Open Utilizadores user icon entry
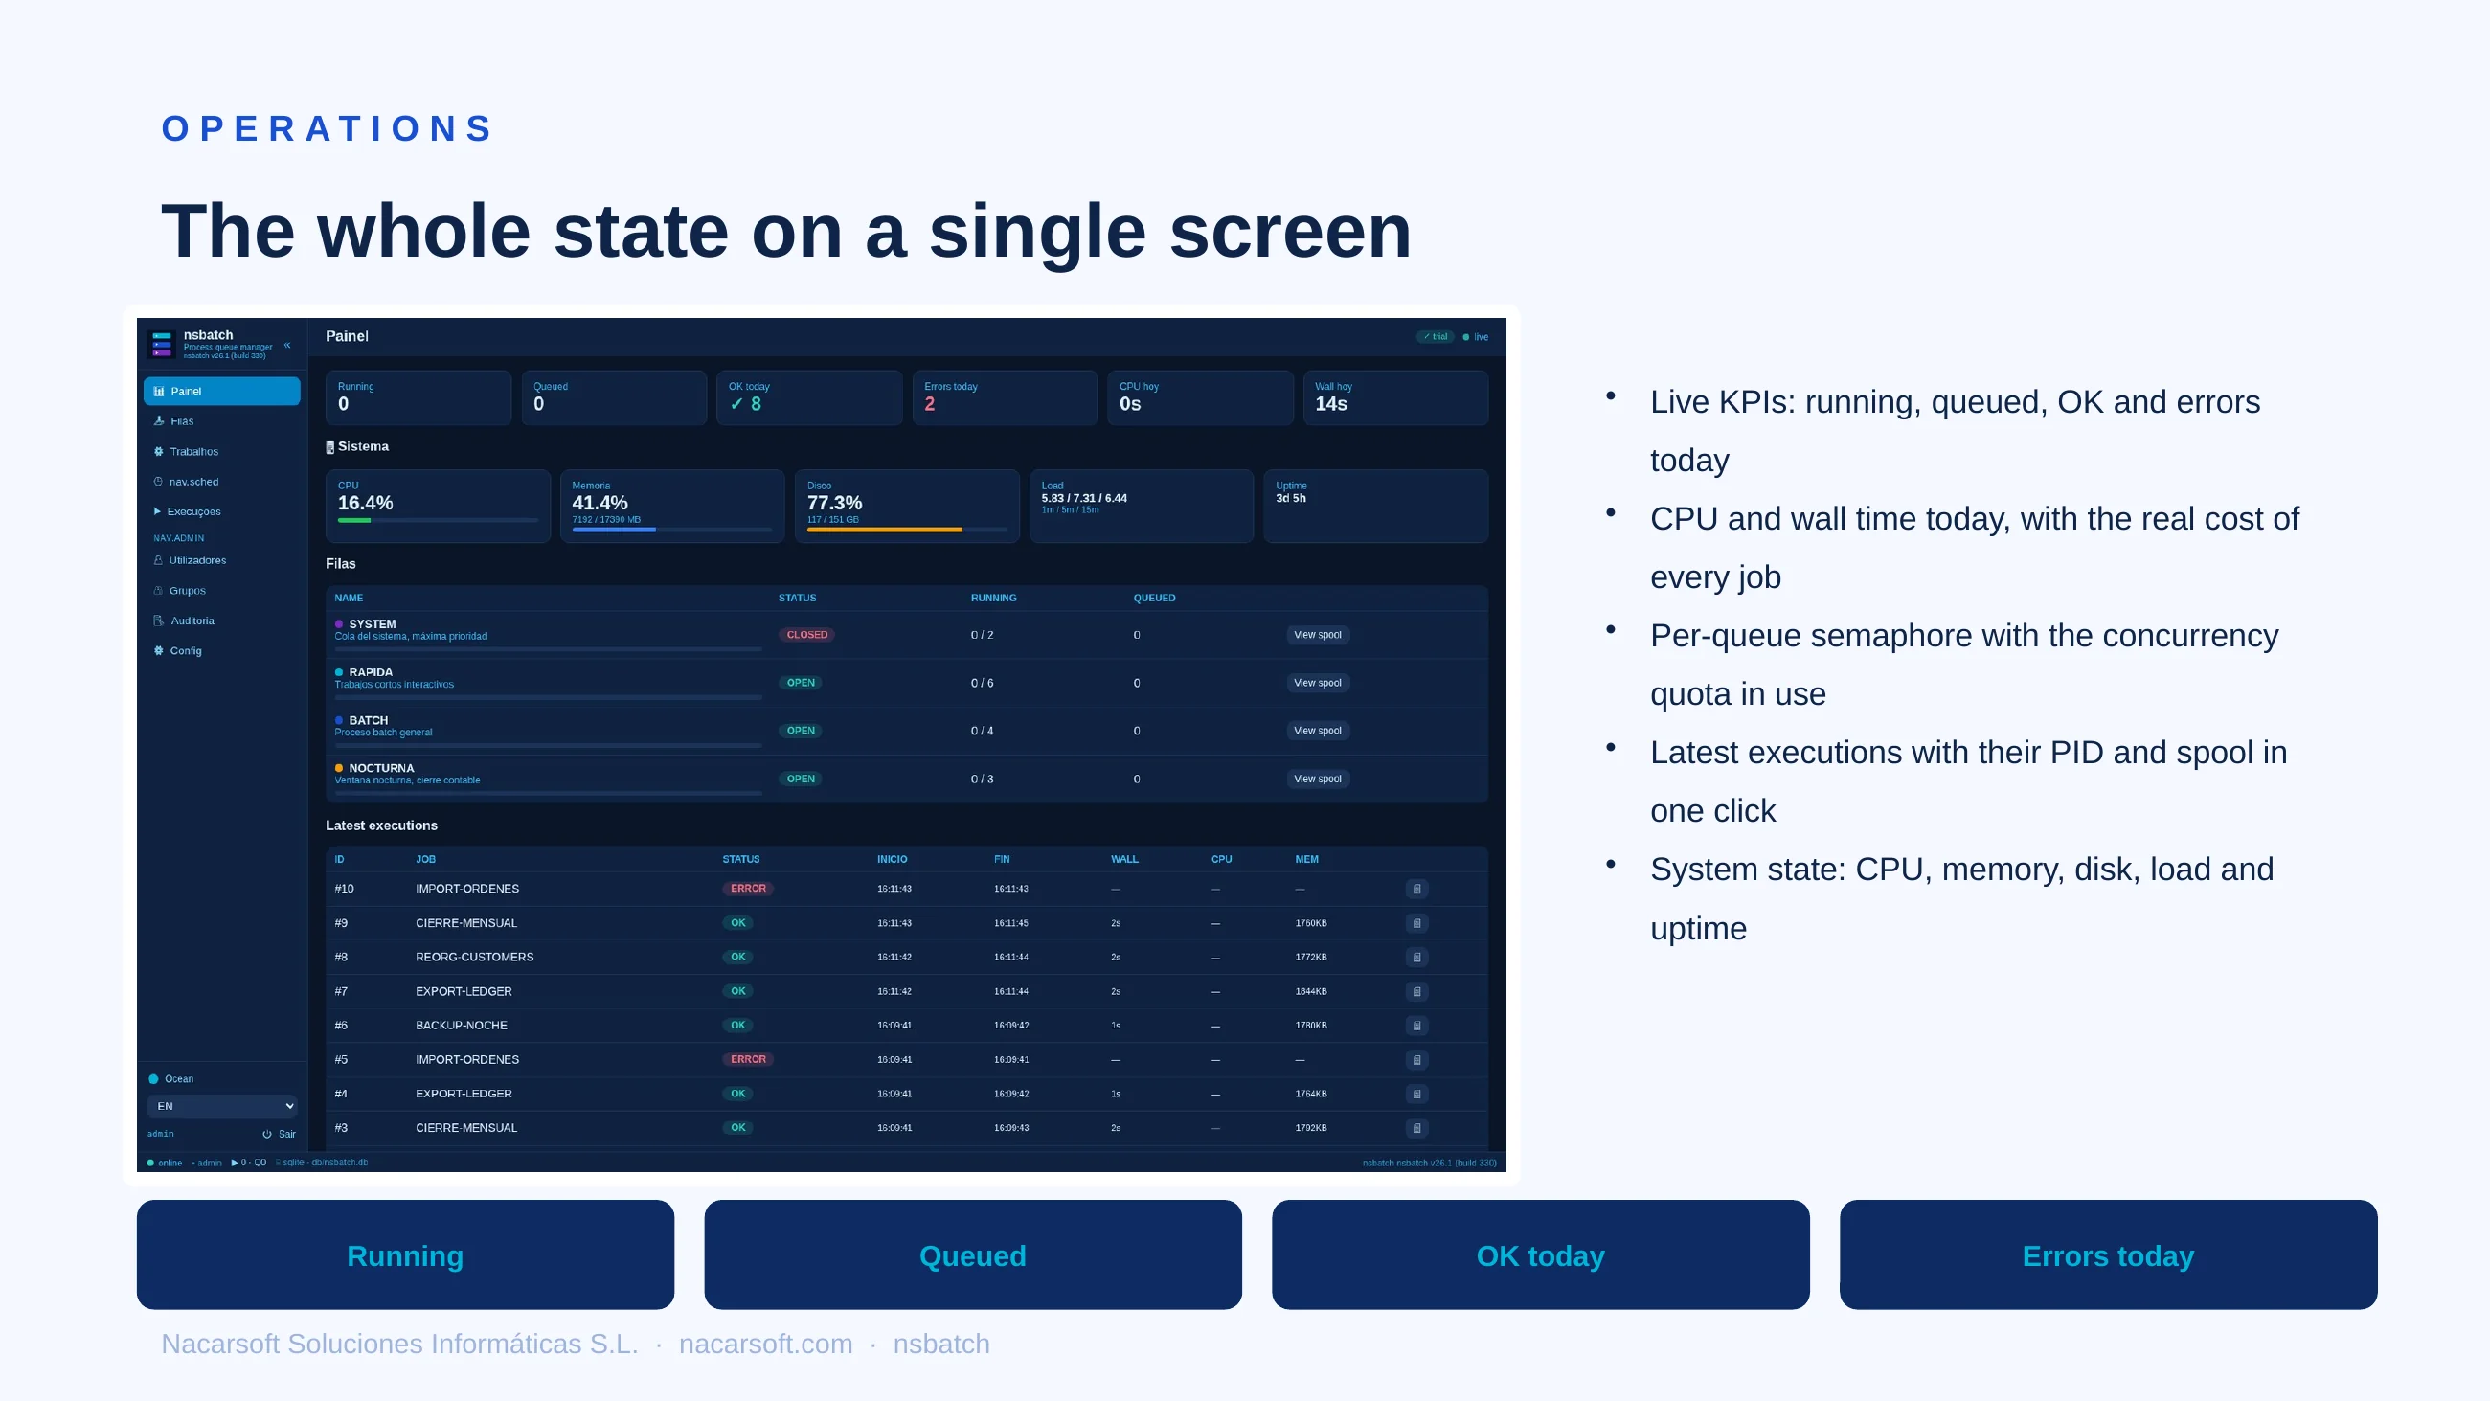 [159, 560]
